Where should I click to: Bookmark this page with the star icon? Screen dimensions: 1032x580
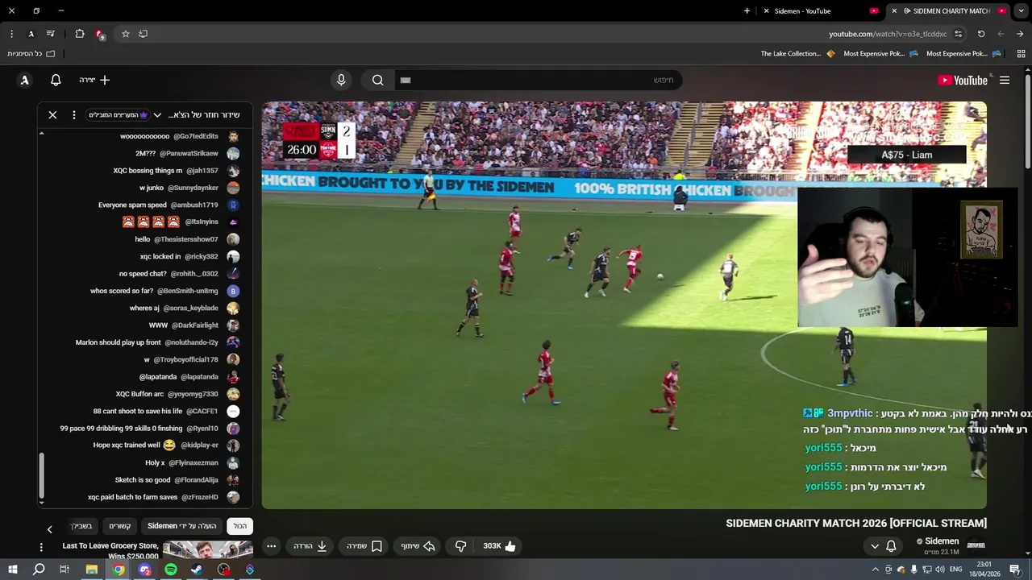tap(125, 34)
